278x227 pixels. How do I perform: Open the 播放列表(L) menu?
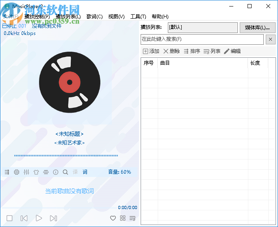pyautogui.click(x=68, y=17)
